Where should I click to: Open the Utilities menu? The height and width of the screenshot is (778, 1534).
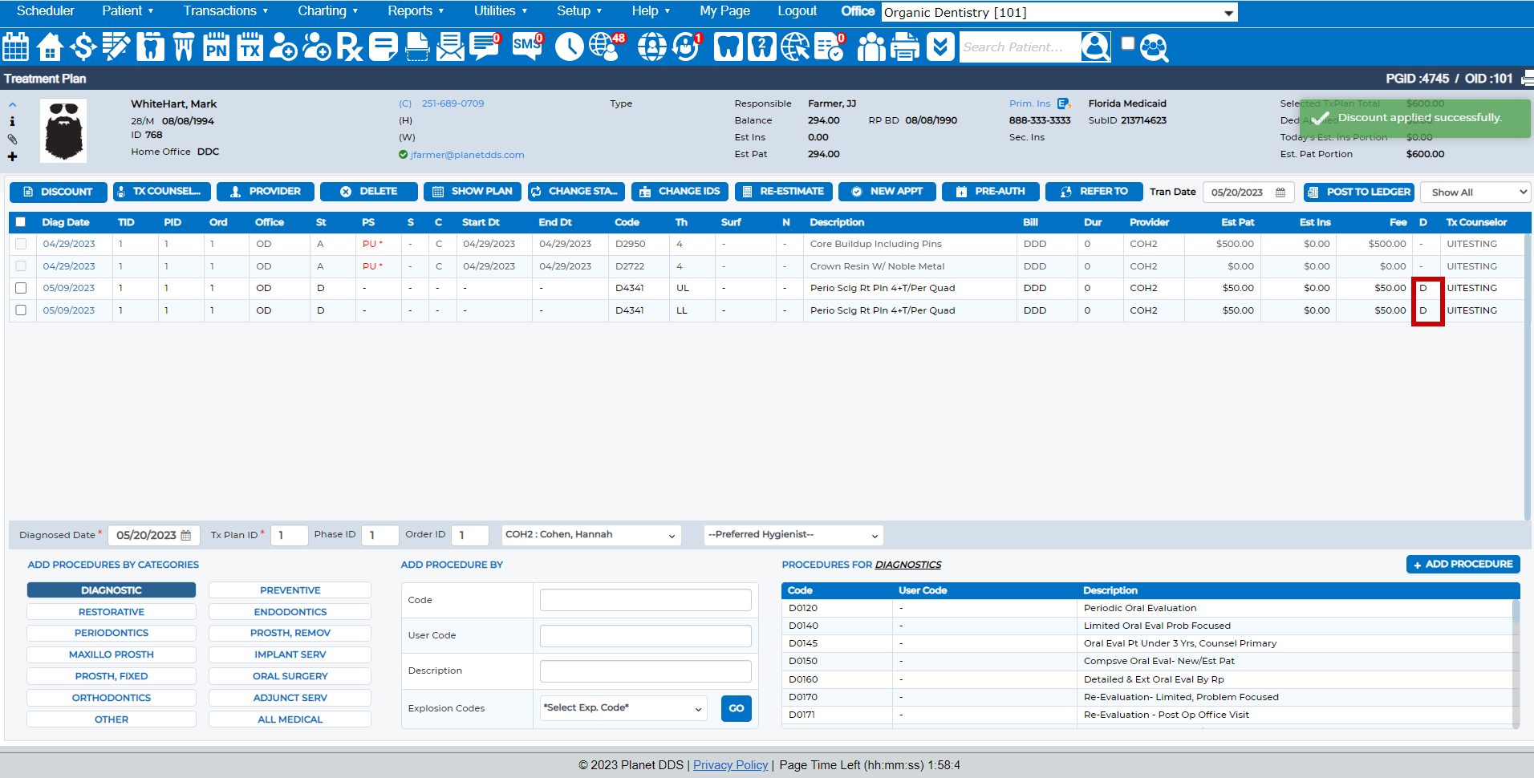(x=501, y=11)
